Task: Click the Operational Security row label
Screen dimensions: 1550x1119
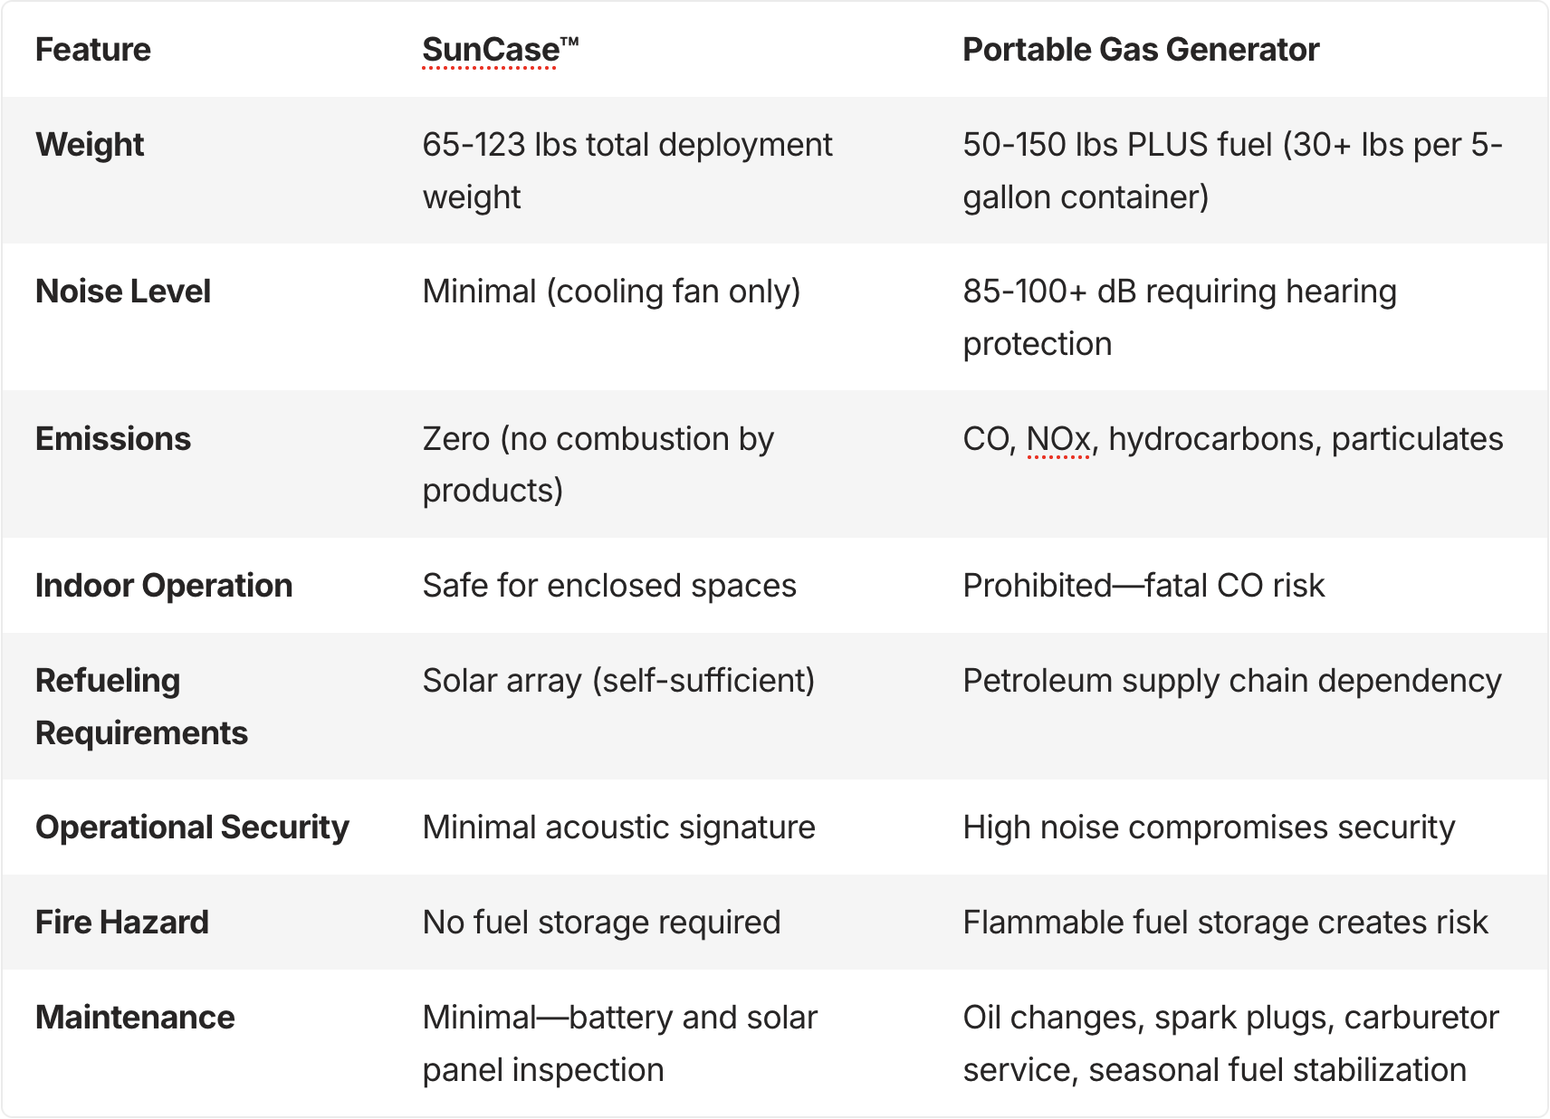Action: click(191, 827)
